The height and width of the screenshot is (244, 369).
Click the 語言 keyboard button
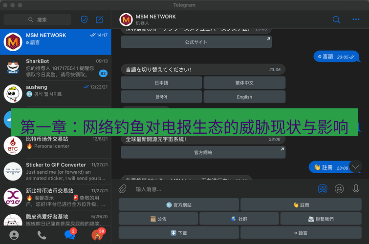pyautogui.click(x=301, y=233)
